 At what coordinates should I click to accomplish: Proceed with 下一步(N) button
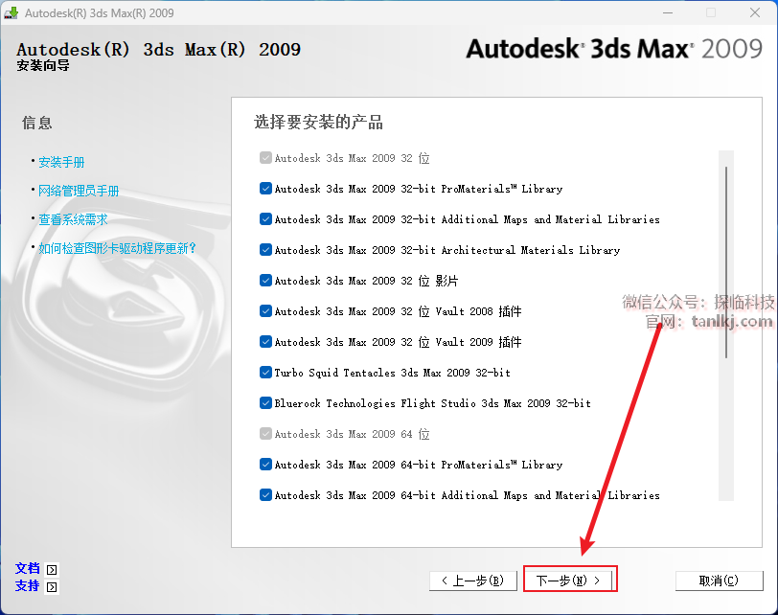click(x=568, y=581)
